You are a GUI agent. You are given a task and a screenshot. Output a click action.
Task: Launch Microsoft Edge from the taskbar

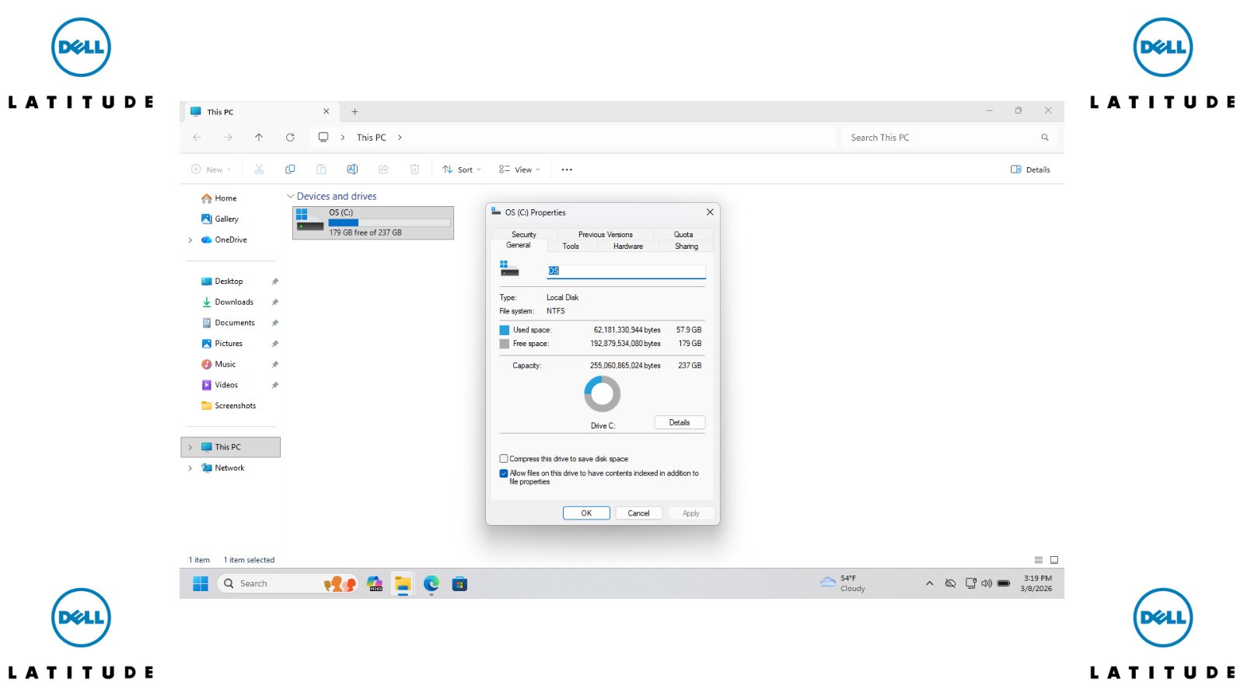[x=432, y=583]
